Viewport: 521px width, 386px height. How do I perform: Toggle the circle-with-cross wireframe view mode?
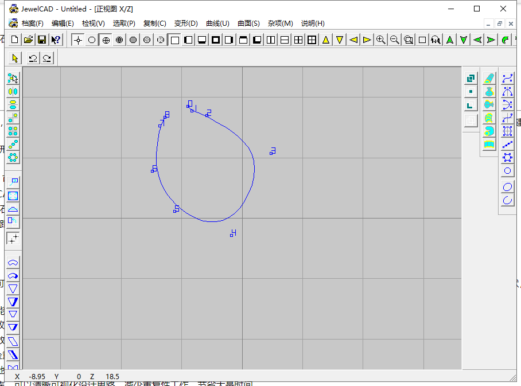pyautogui.click(x=106, y=40)
